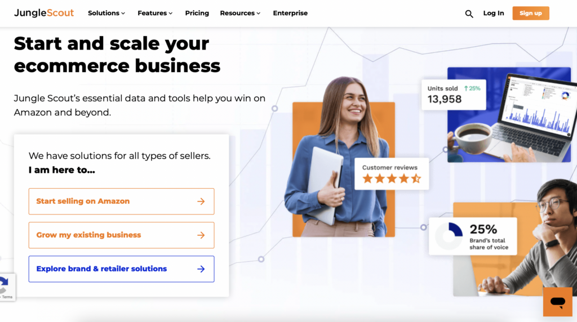Click the Units sold 13,958 card
Screen dimensions: 577x322
click(454, 95)
